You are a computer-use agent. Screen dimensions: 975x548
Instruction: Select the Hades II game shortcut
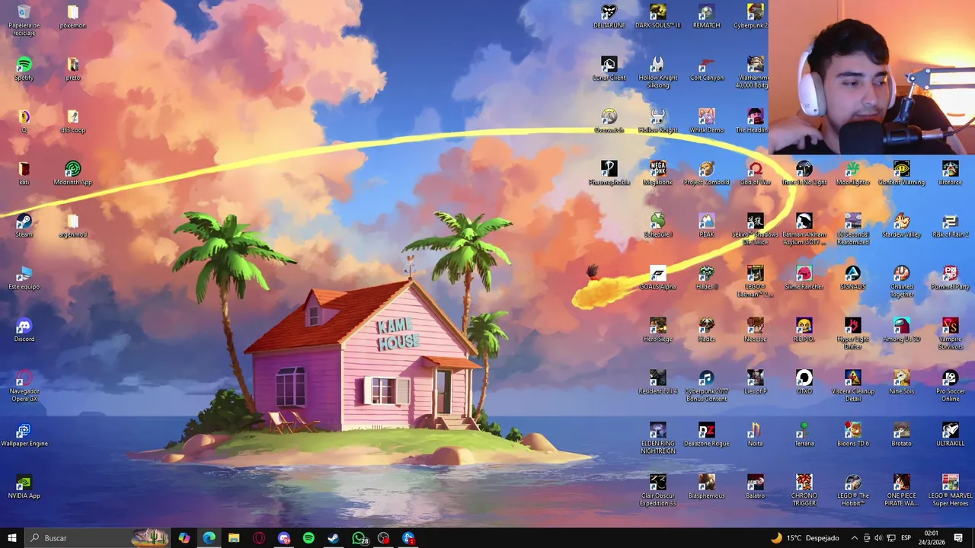click(706, 278)
